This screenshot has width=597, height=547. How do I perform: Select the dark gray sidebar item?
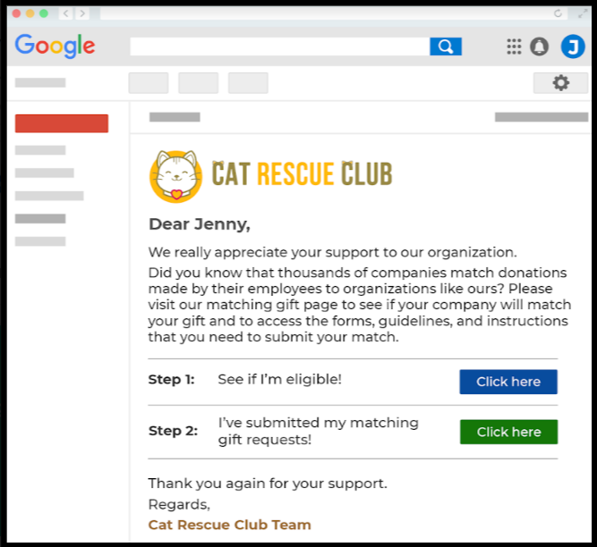40,219
